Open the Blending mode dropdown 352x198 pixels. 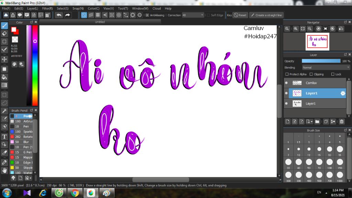[x=326, y=68]
